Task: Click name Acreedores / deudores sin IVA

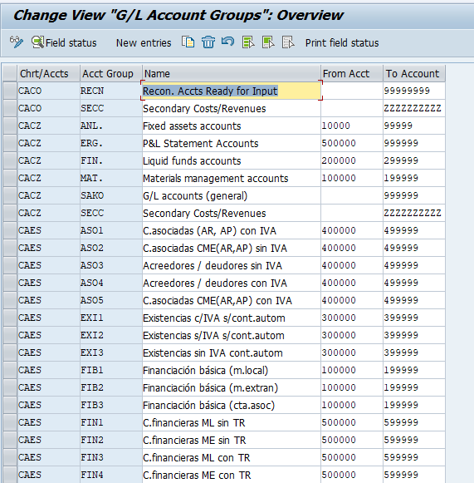Action: (232, 265)
